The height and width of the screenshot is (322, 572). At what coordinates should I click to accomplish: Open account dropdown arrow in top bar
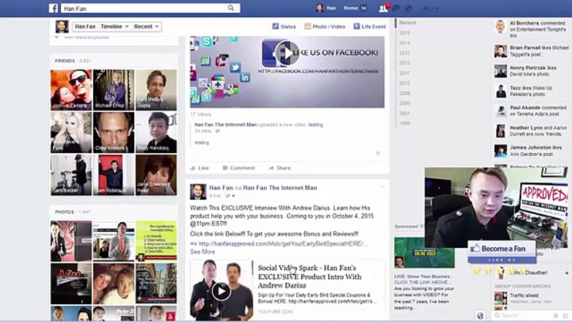pos(437,8)
